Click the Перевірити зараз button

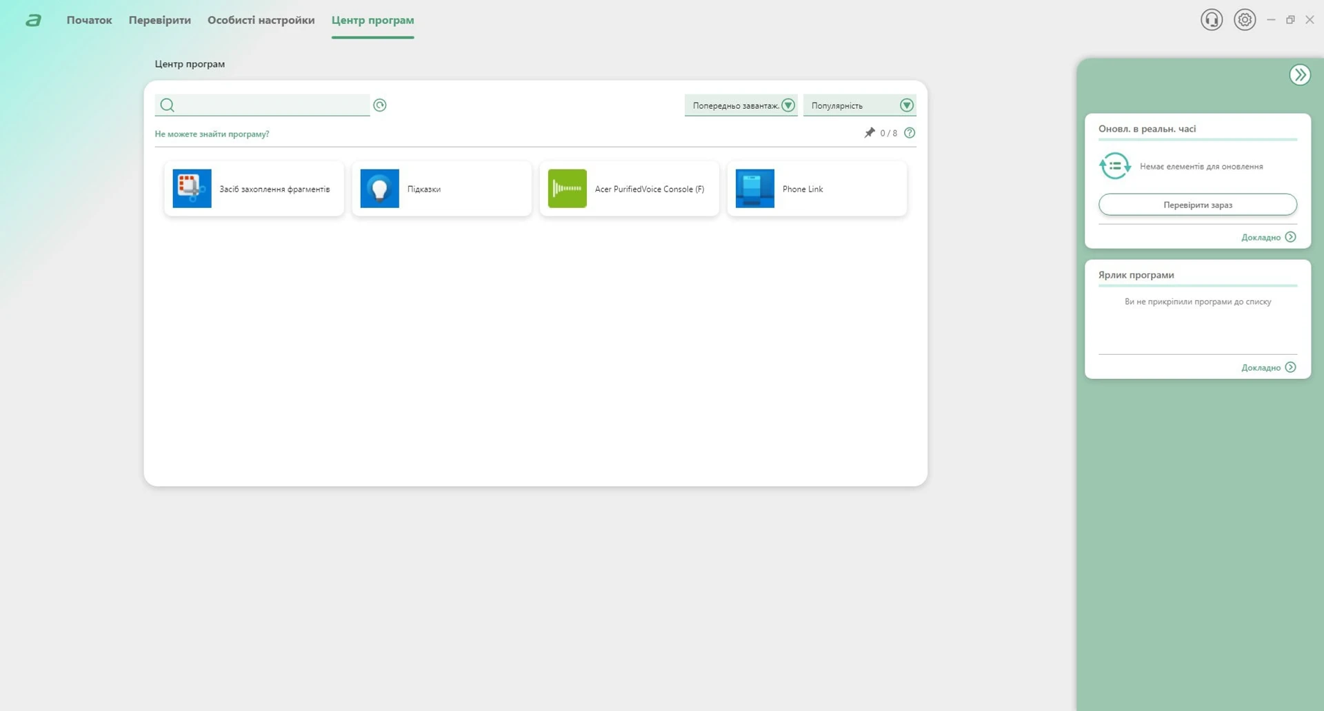[1198, 205]
